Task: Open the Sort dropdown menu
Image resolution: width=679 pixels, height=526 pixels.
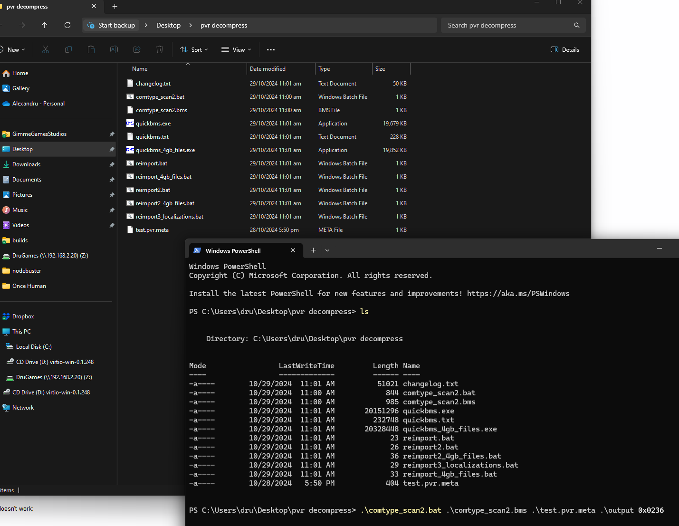Action: [194, 49]
